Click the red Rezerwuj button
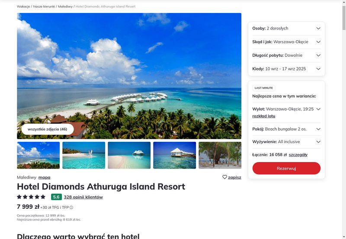346x239 pixels. (286, 168)
